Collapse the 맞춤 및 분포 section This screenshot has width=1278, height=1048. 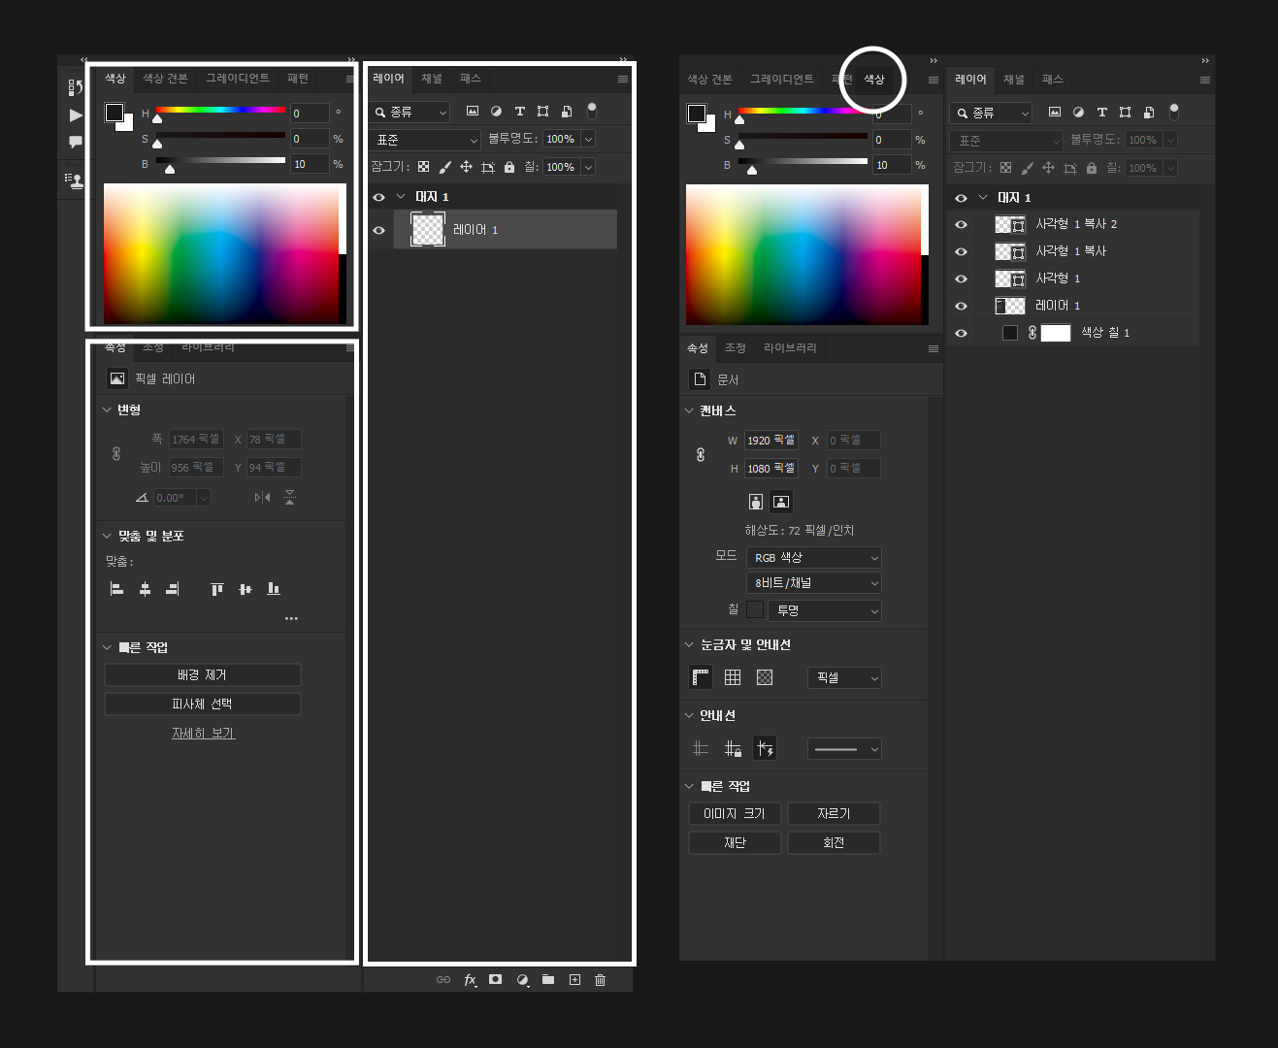tap(107, 536)
